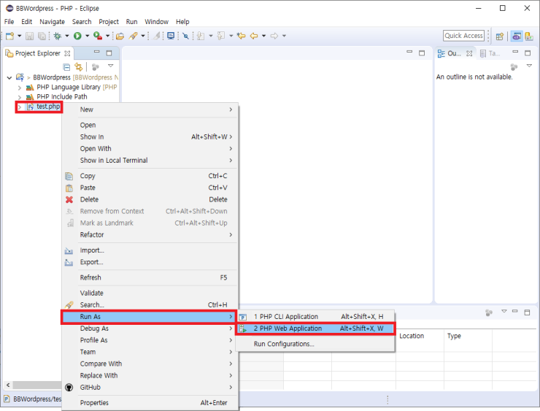The width and height of the screenshot is (540, 411).
Task: Open Project Explorer view menu triangle
Action: point(111,66)
